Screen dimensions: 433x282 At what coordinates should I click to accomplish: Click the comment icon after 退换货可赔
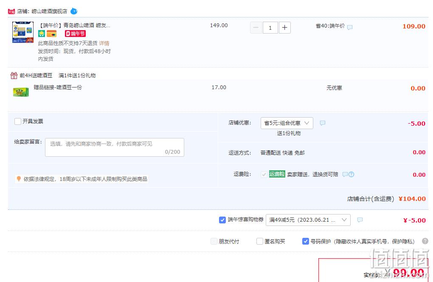[x=345, y=174]
